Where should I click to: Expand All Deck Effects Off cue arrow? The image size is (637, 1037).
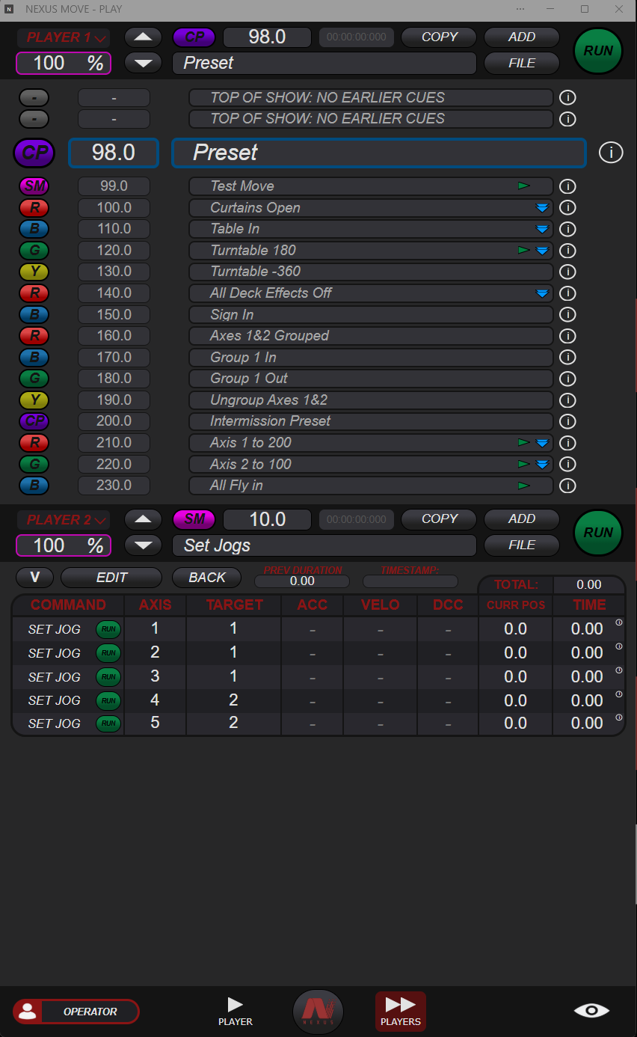tap(543, 293)
